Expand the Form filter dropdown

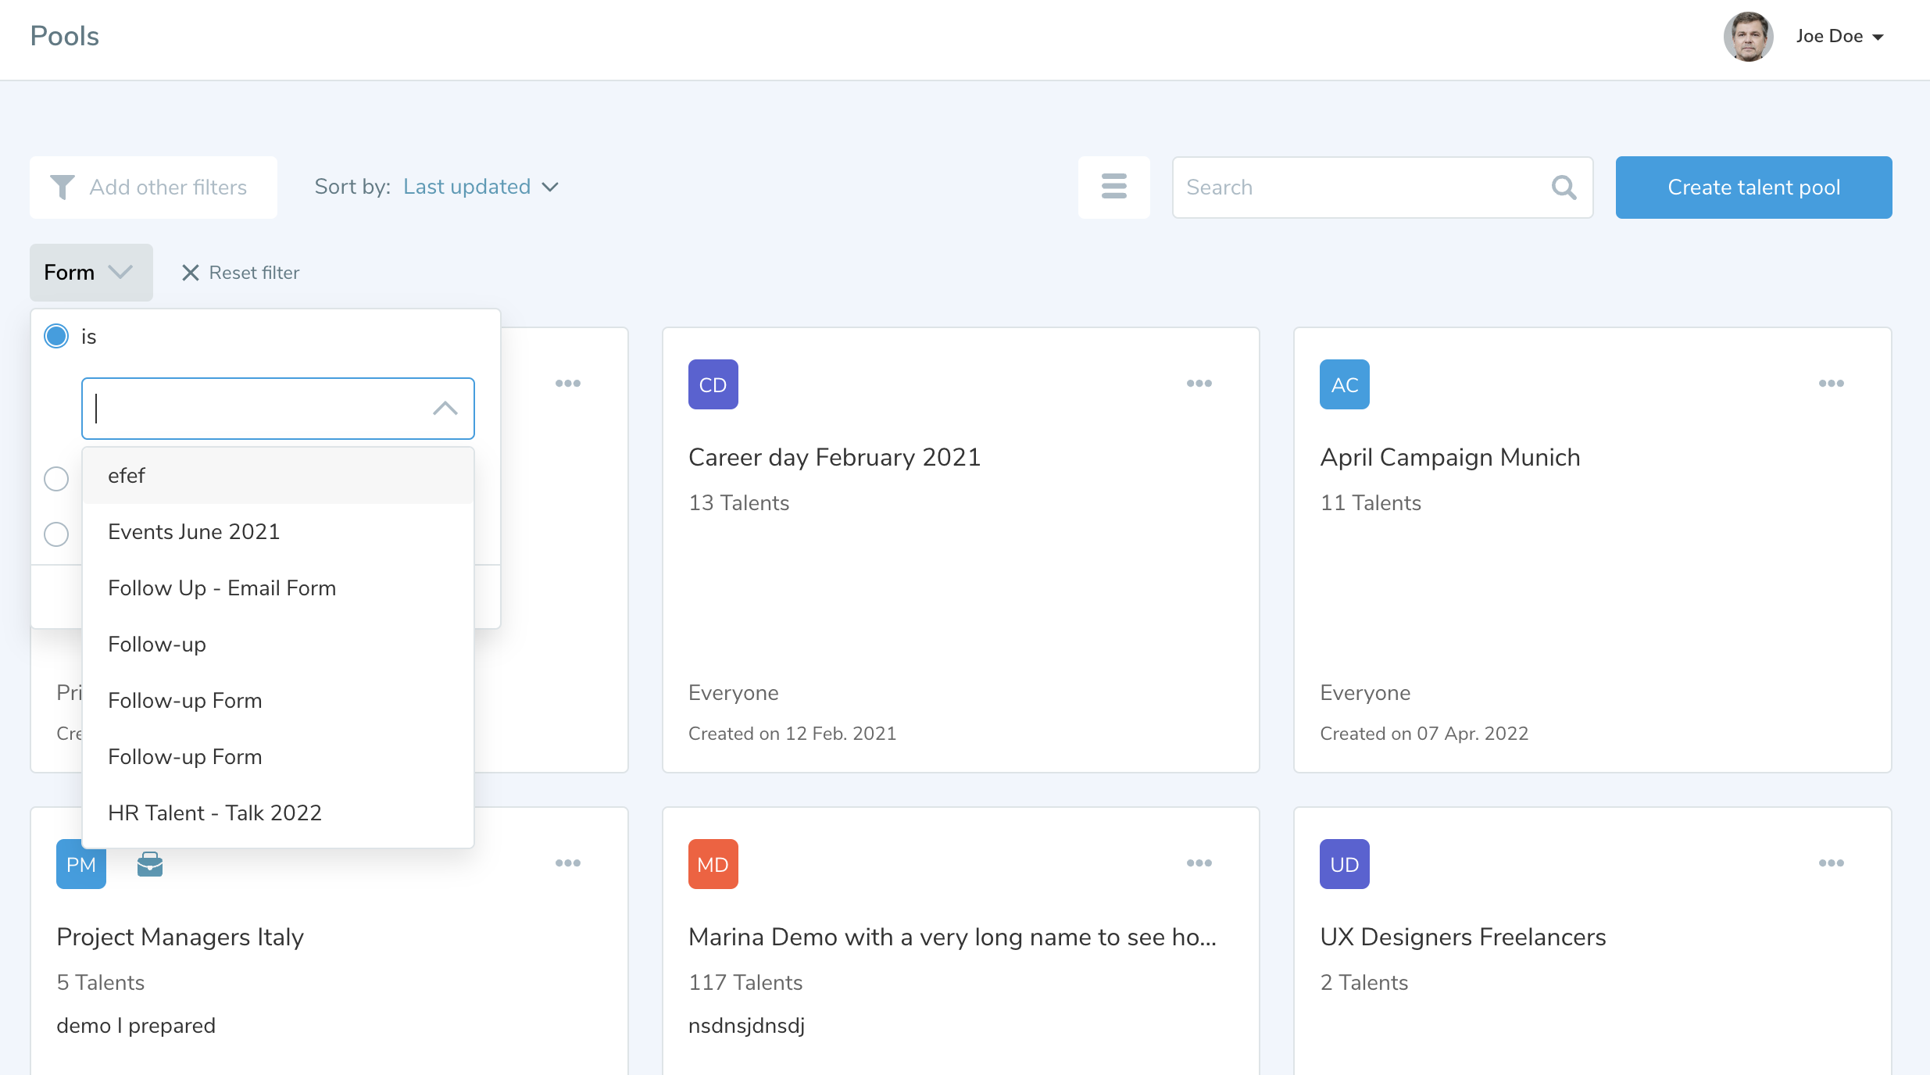tap(91, 273)
